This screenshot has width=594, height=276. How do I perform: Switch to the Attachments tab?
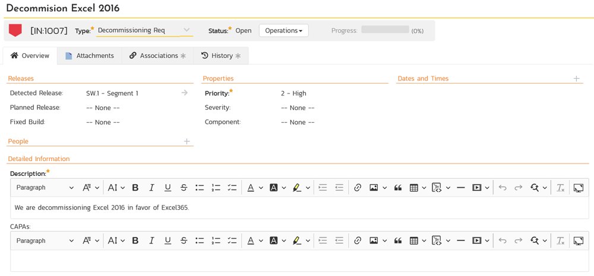coord(89,56)
